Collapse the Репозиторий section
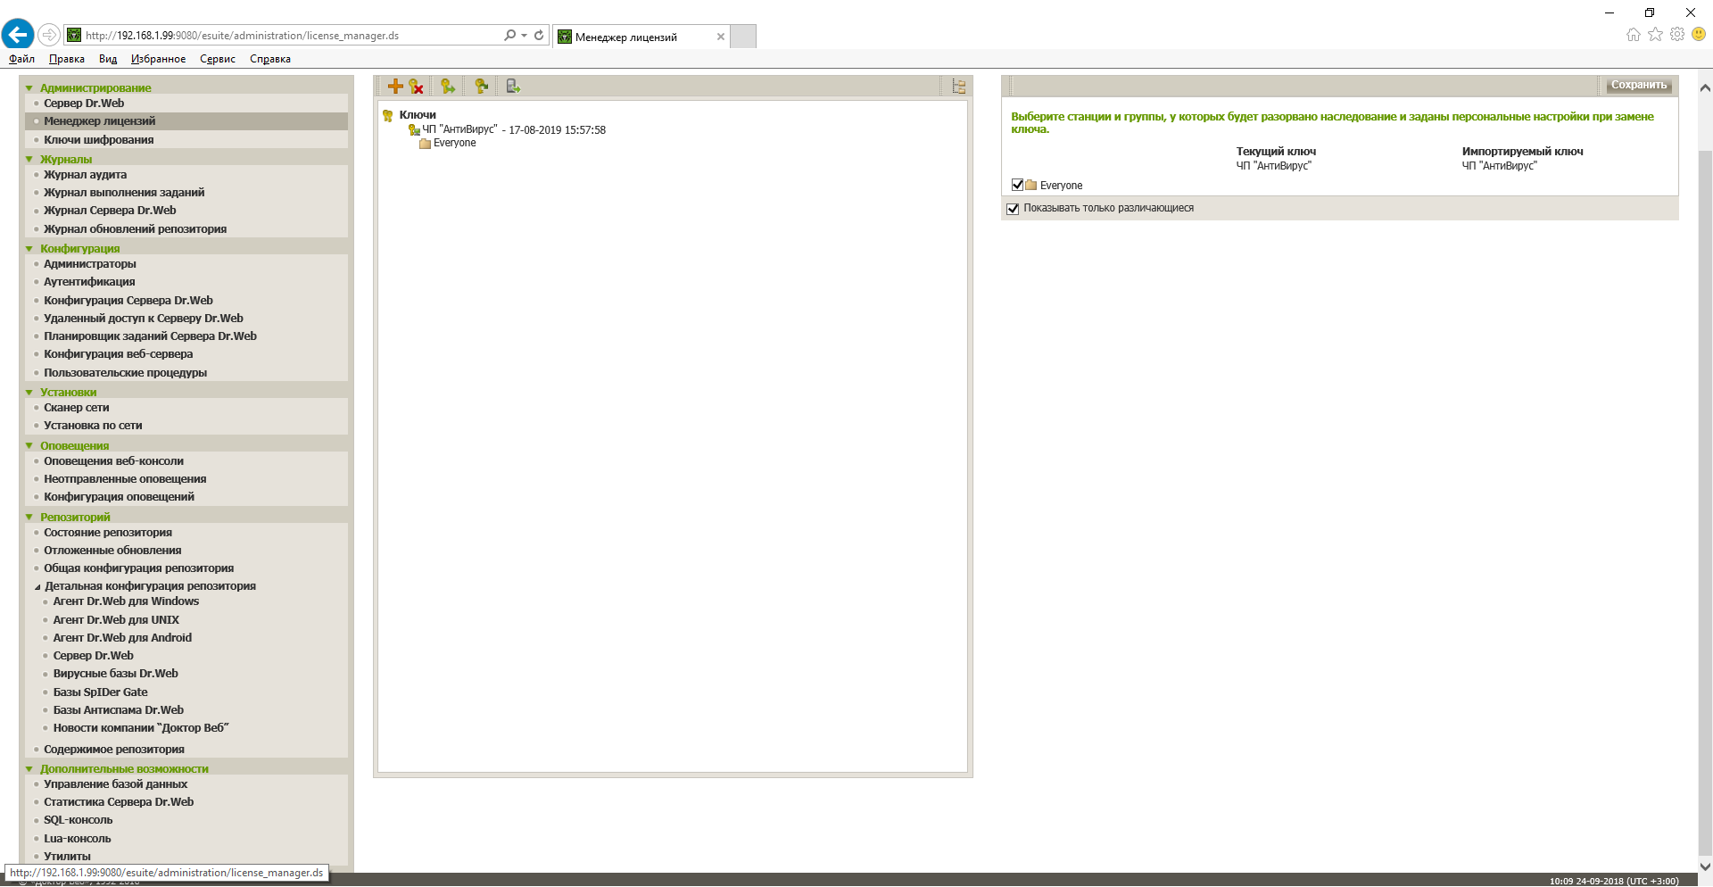Image resolution: width=1713 pixels, height=887 pixels. (29, 518)
